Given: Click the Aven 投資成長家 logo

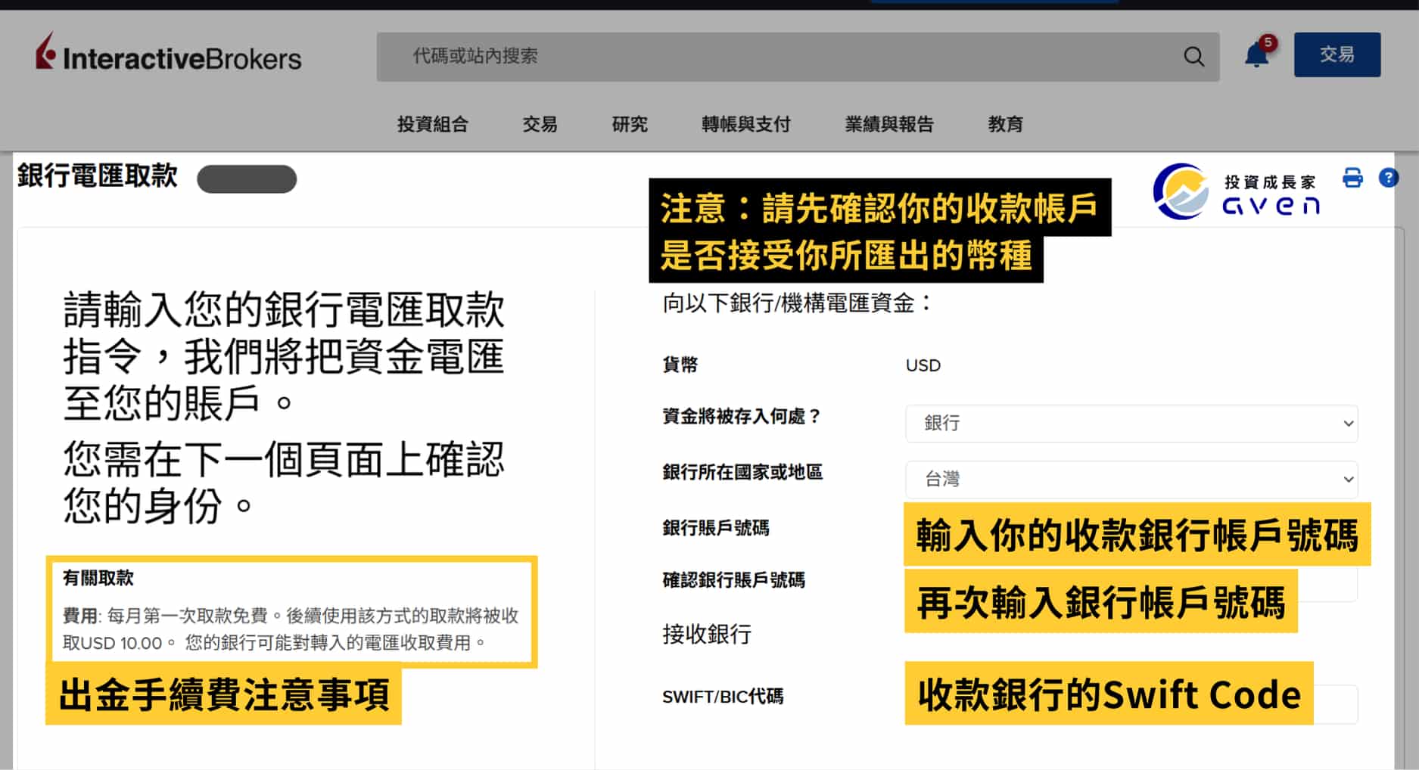Looking at the screenshot, I should (x=1236, y=193).
